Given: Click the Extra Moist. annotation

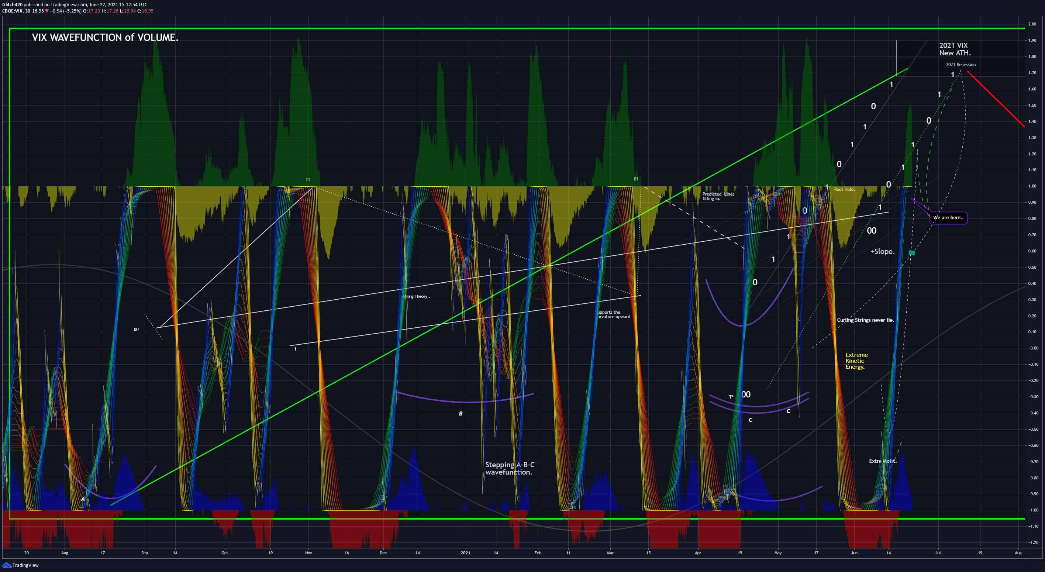Looking at the screenshot, I should point(883,461).
